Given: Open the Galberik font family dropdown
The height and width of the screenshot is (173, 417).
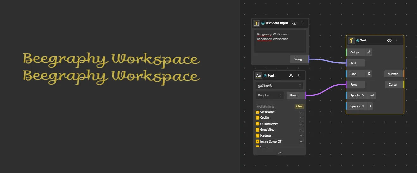Looking at the screenshot, I should click(x=279, y=86).
